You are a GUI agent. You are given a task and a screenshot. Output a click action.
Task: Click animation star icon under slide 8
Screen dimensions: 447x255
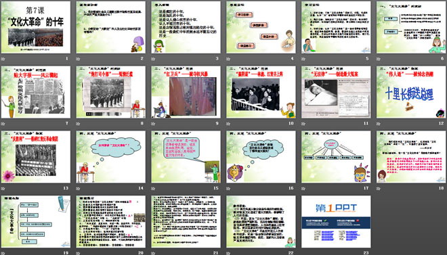pos(78,124)
